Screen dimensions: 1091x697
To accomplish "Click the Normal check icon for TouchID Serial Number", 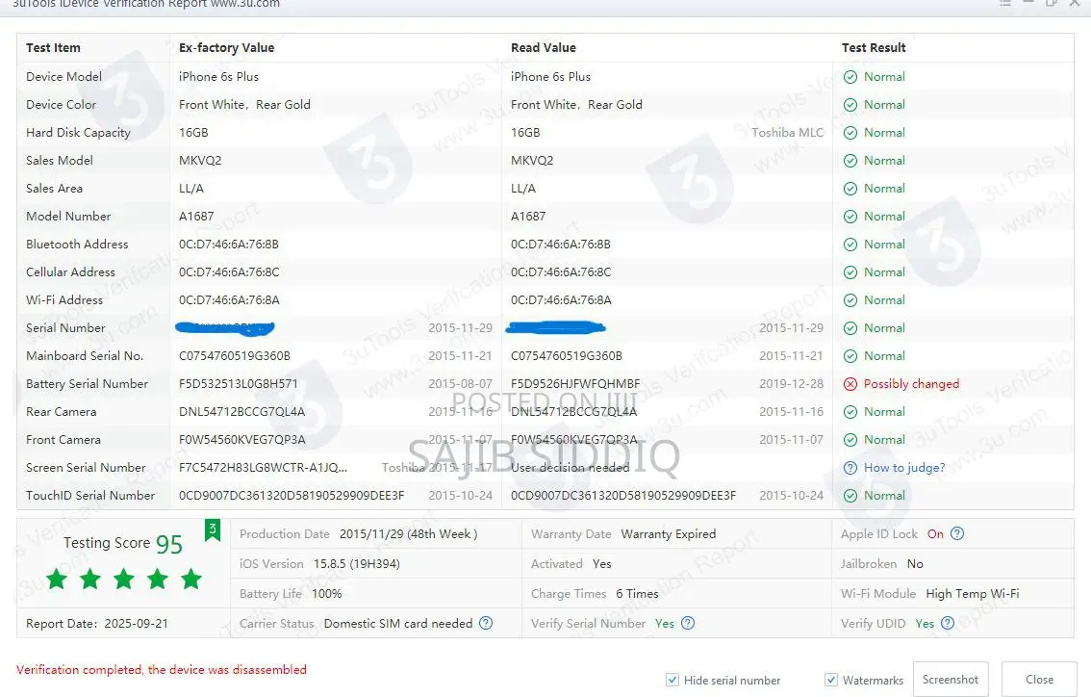I will (850, 496).
